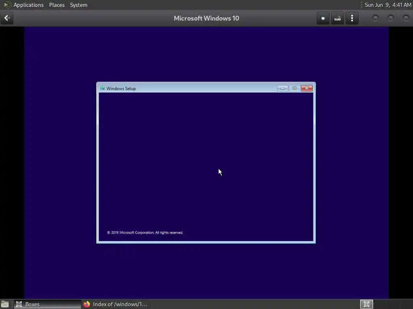This screenshot has width=413, height=309.
Task: Click the Microsoft Windows 10 title
Action: (206, 18)
